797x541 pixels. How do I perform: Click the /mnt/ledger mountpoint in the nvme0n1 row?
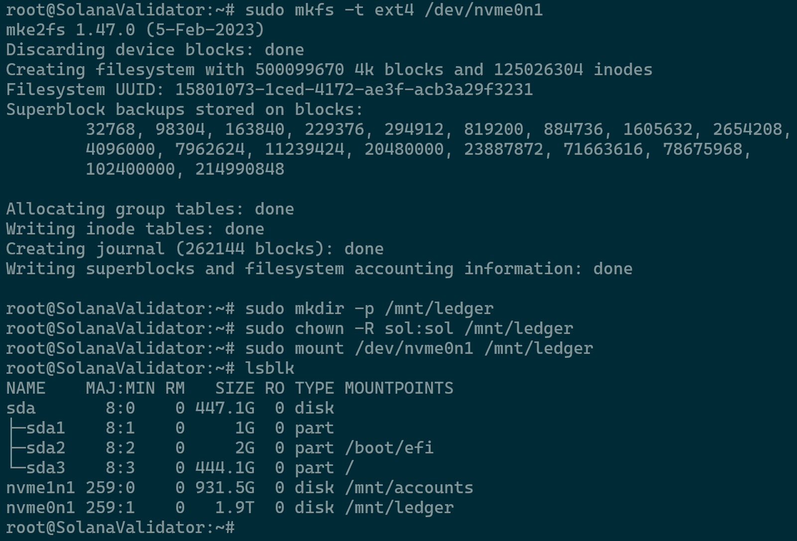coord(398,508)
